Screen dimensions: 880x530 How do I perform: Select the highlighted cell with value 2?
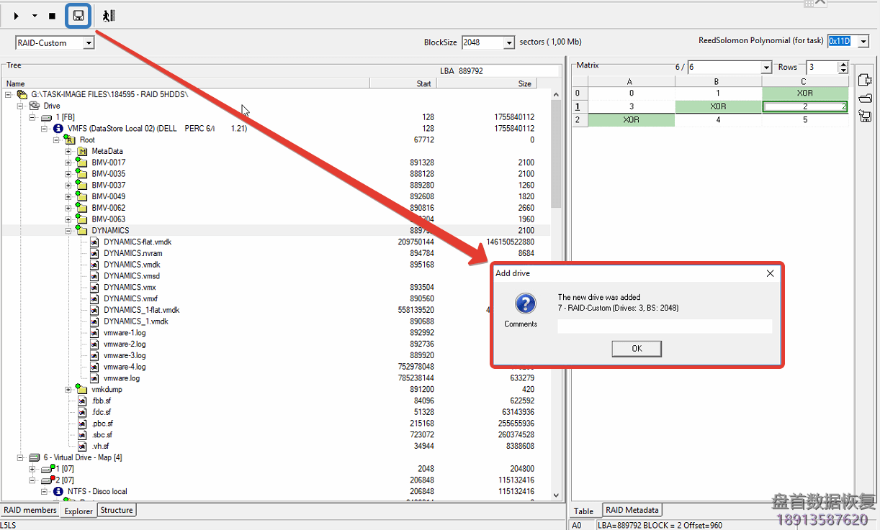point(805,106)
